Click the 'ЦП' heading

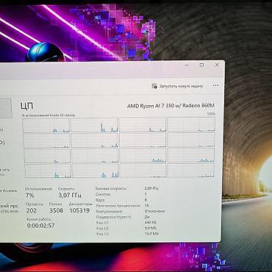(x=26, y=106)
